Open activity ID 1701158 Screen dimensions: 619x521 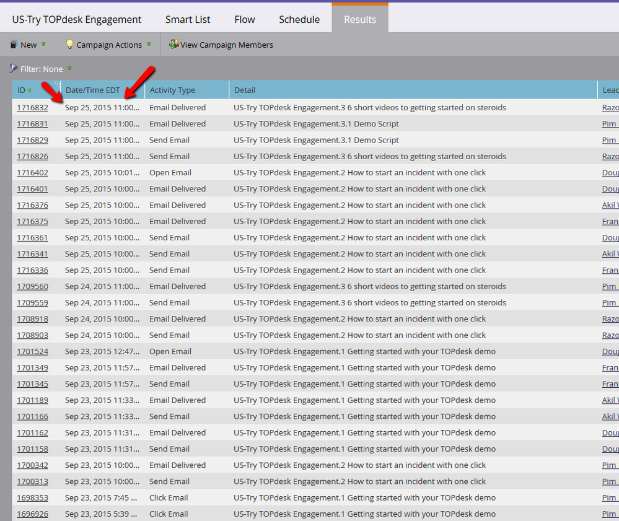coord(32,449)
